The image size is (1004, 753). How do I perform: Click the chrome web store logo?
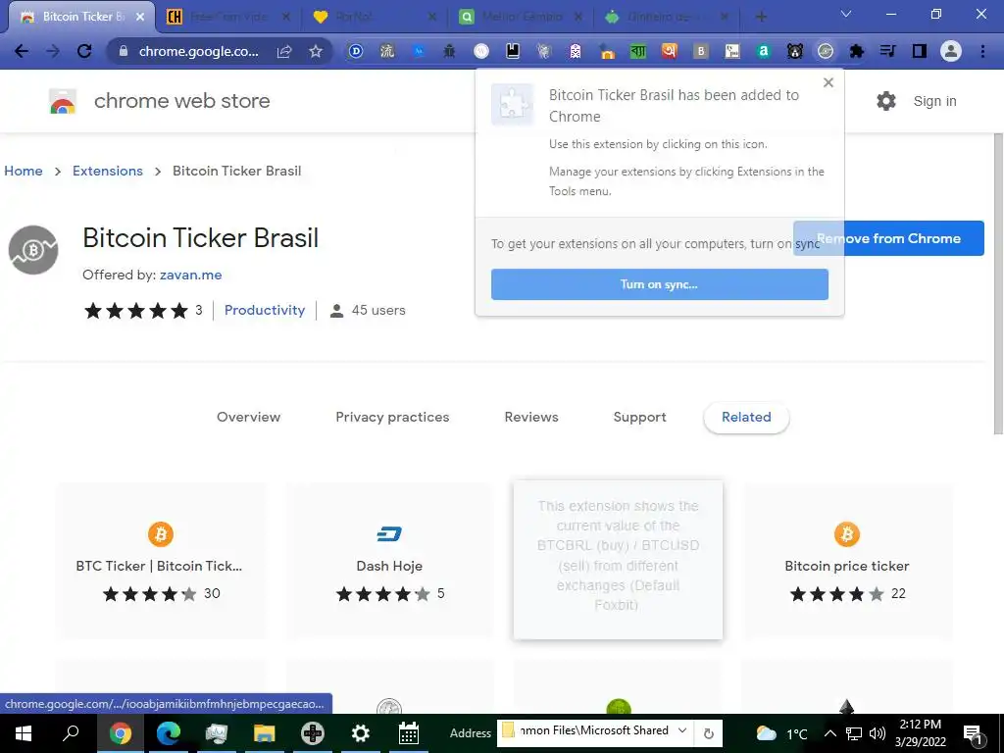tap(63, 101)
